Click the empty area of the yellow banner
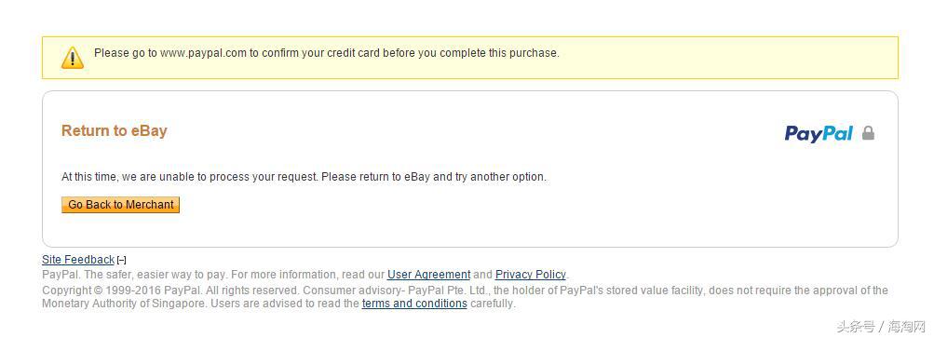 pos(726,57)
